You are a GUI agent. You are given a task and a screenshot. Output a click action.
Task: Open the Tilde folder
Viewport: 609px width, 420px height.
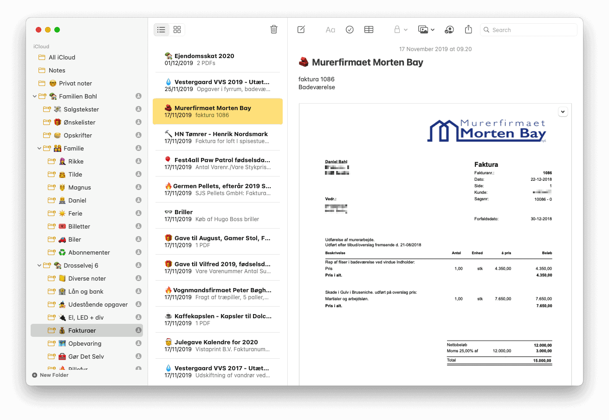[87, 174]
